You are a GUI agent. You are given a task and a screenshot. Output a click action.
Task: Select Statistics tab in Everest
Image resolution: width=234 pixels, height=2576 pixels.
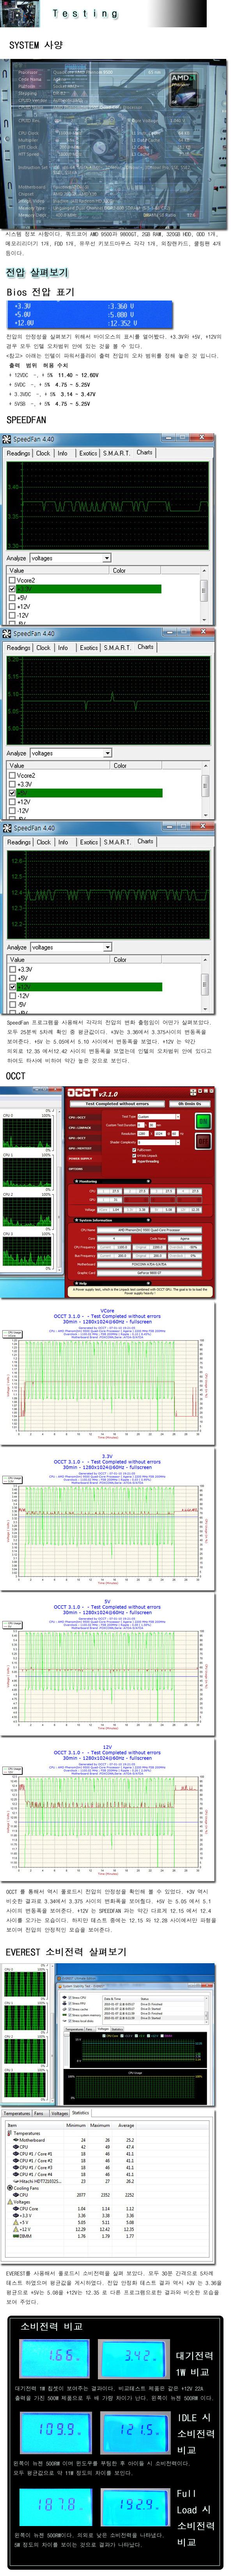tap(81, 2113)
